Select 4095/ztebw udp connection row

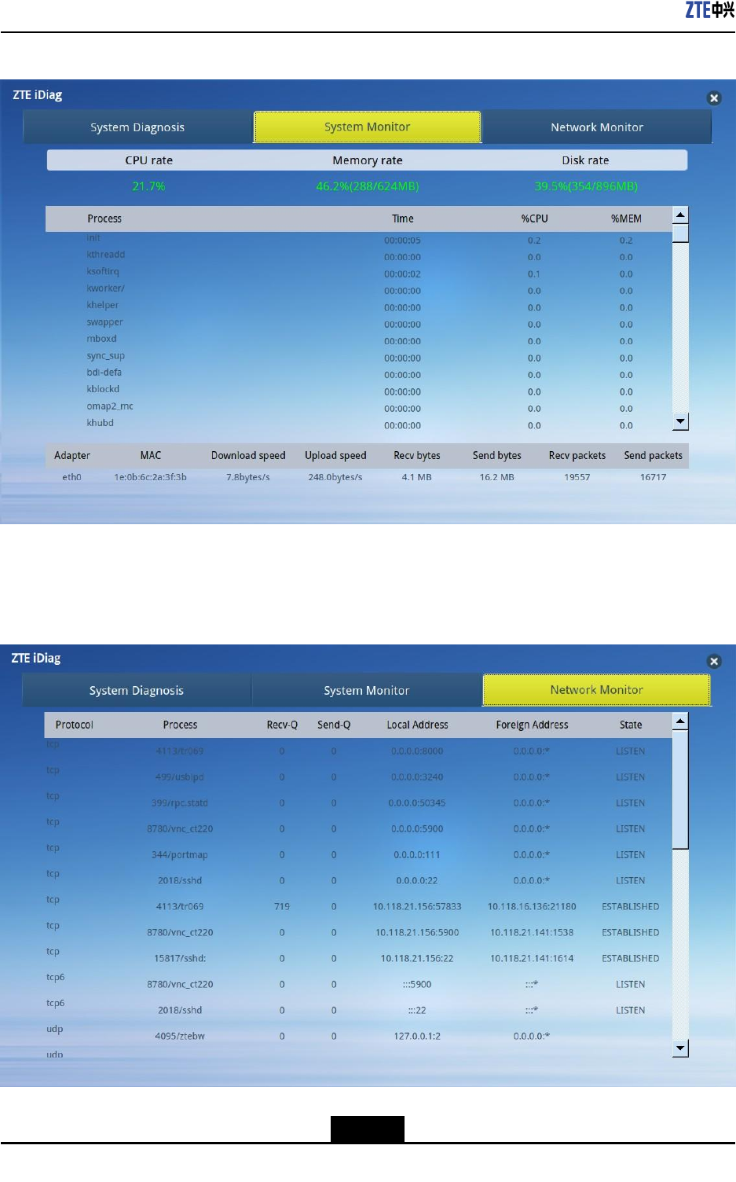click(x=359, y=1036)
